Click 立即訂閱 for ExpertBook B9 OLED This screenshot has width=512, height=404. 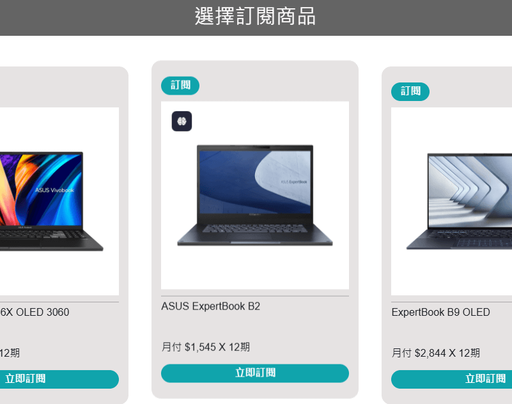(x=451, y=379)
